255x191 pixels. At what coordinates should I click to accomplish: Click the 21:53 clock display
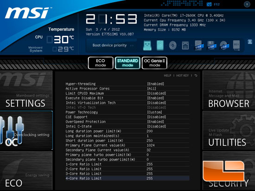click(112, 19)
